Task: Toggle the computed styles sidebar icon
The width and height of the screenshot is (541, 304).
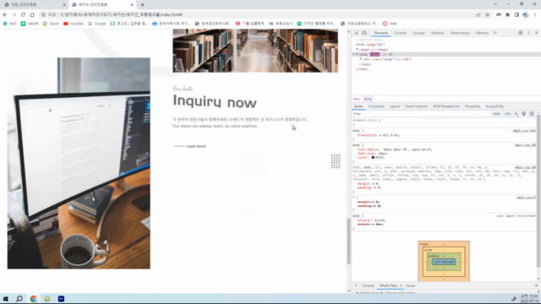Action: click(532, 114)
